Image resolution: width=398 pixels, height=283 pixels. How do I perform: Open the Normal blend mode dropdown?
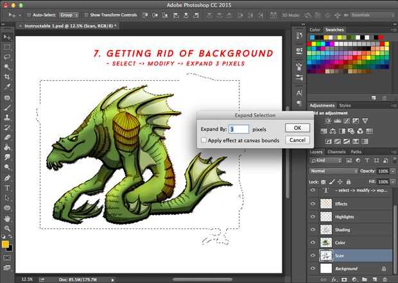[333, 171]
